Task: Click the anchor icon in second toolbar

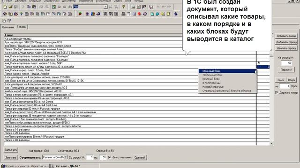Action: [145, 14]
